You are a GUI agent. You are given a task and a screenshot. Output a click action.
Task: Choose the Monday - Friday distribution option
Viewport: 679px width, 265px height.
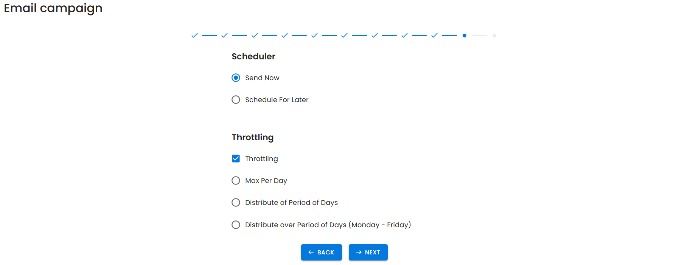click(x=236, y=225)
